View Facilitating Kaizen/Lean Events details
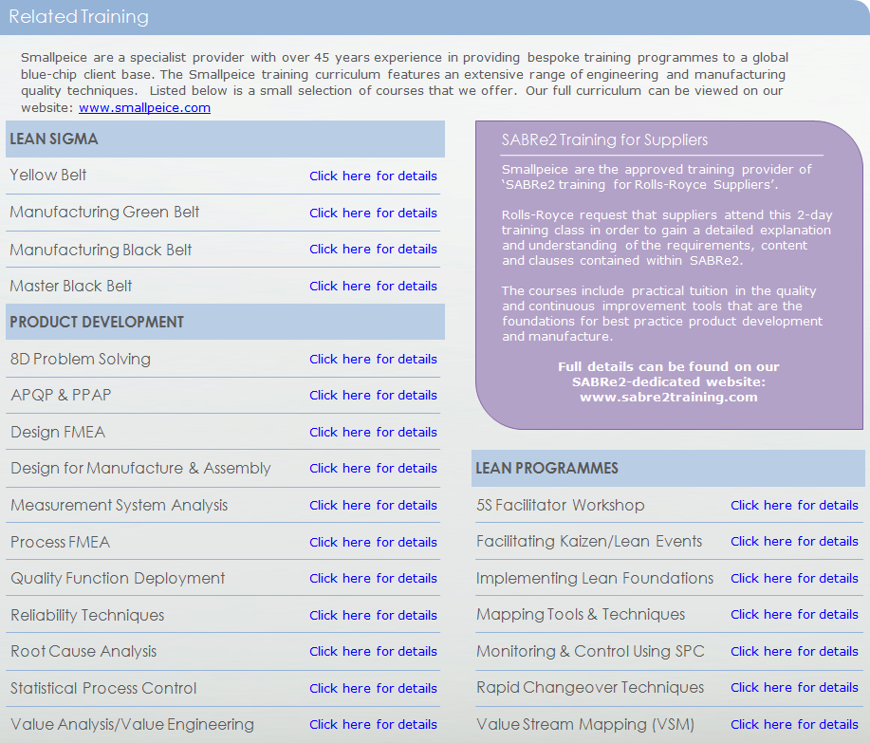This screenshot has height=743, width=870. [x=794, y=541]
